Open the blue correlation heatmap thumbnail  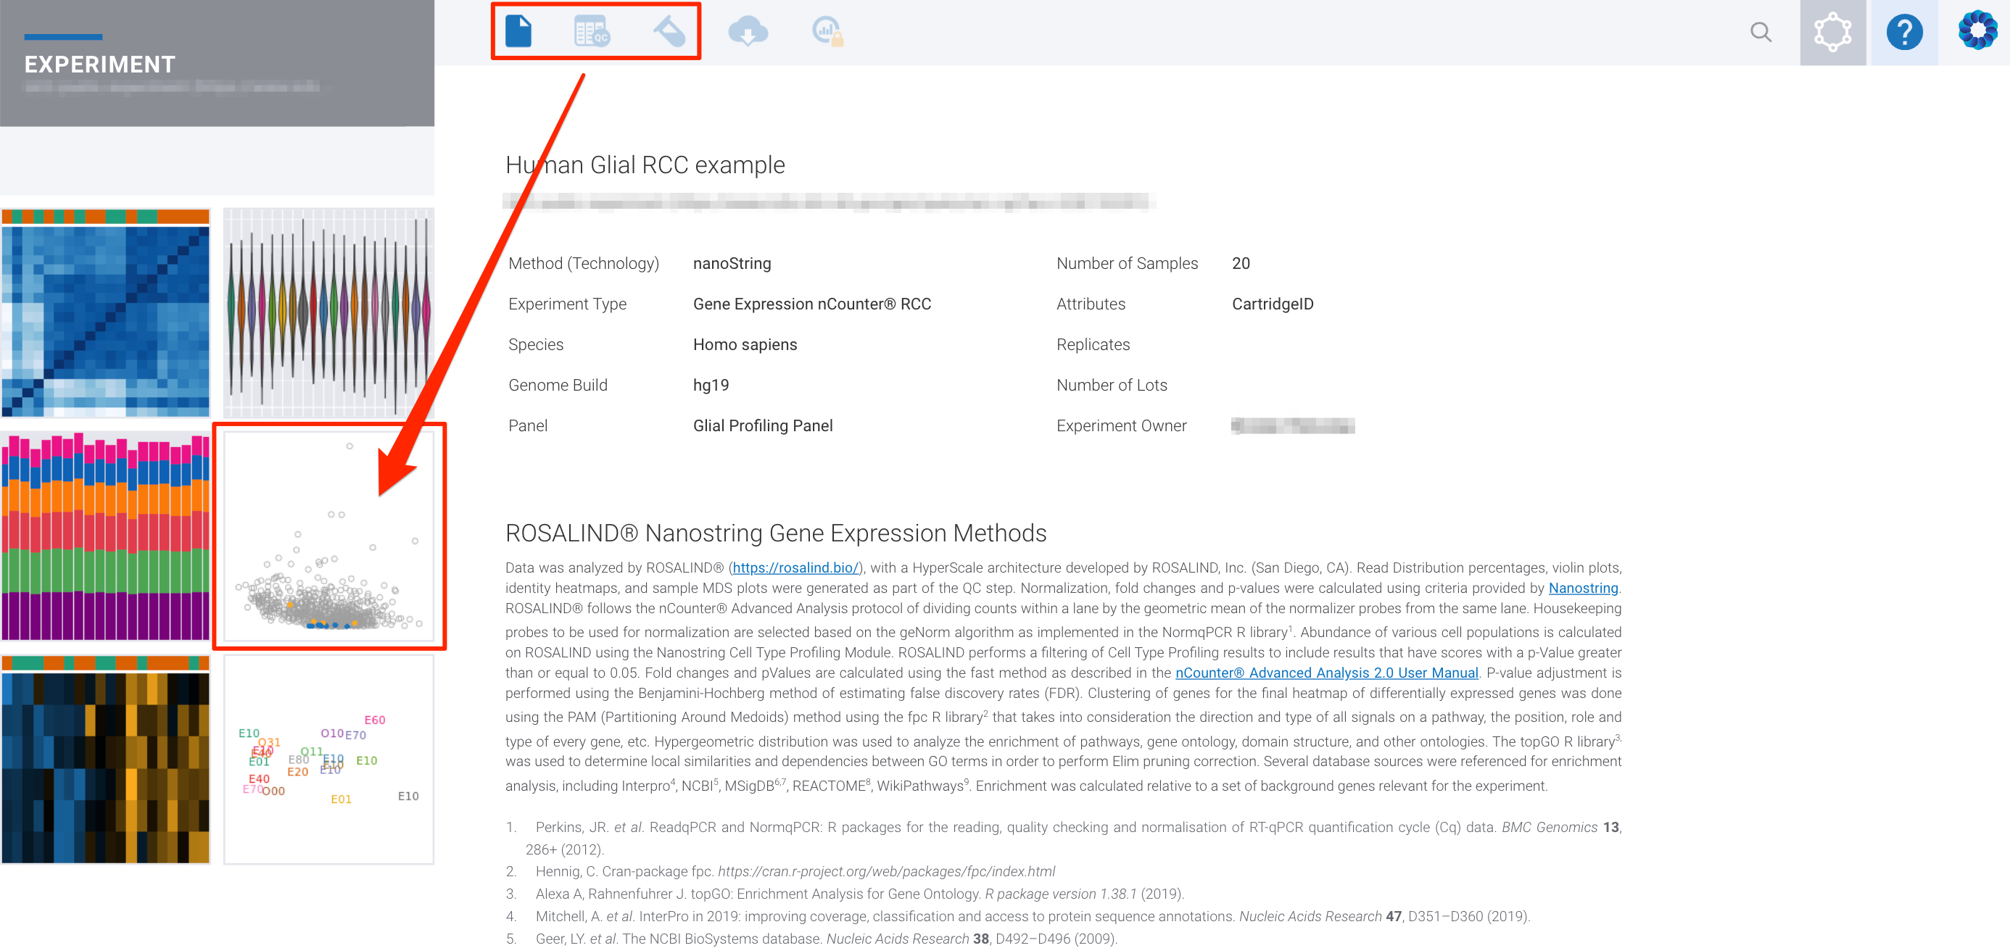point(105,312)
